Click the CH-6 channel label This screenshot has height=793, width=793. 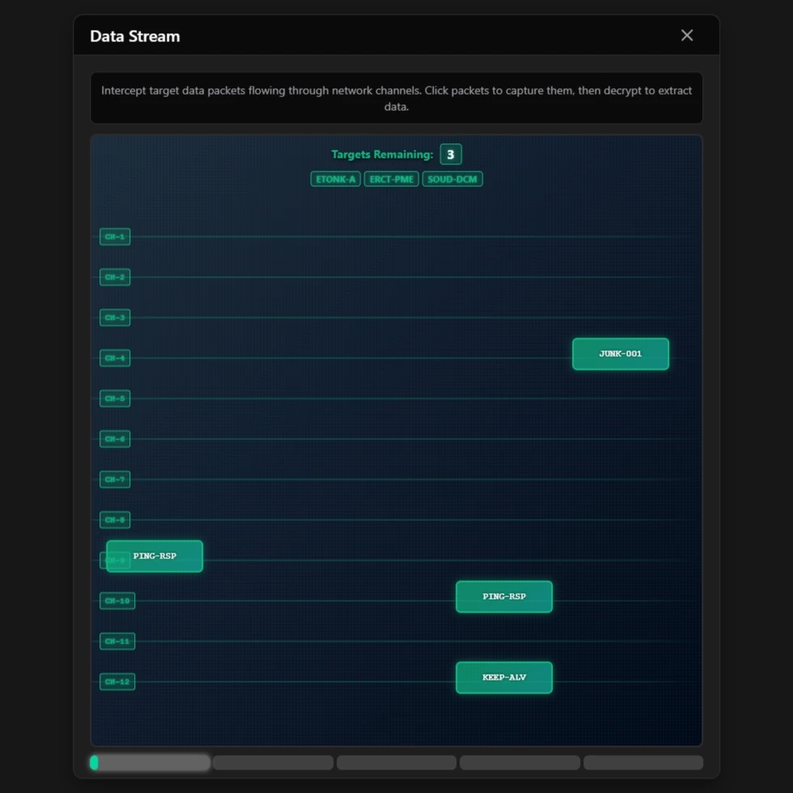click(115, 439)
